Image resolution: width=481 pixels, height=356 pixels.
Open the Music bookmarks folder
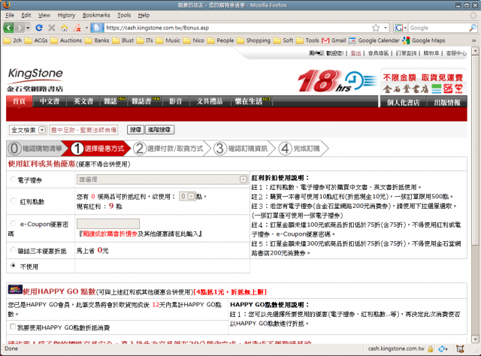pos(168,41)
